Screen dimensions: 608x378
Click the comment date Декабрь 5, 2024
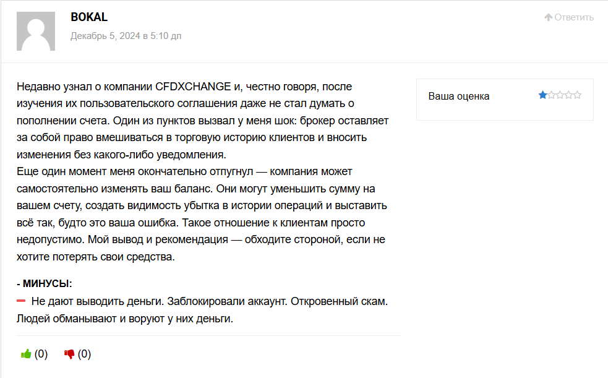[x=126, y=36]
